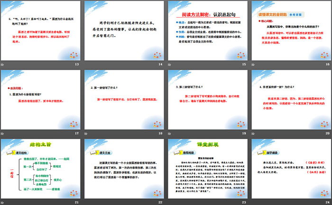Click the animation star icon under slide 14
332x205 pixels.
[x=86, y=64]
